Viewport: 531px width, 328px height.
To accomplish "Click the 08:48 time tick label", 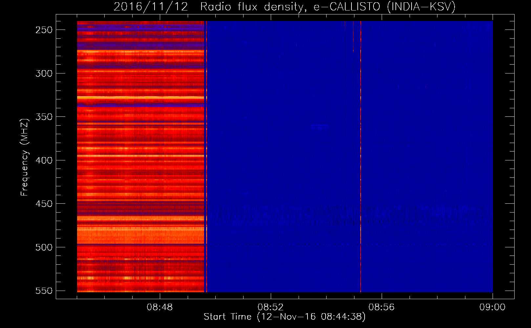I will (x=160, y=307).
